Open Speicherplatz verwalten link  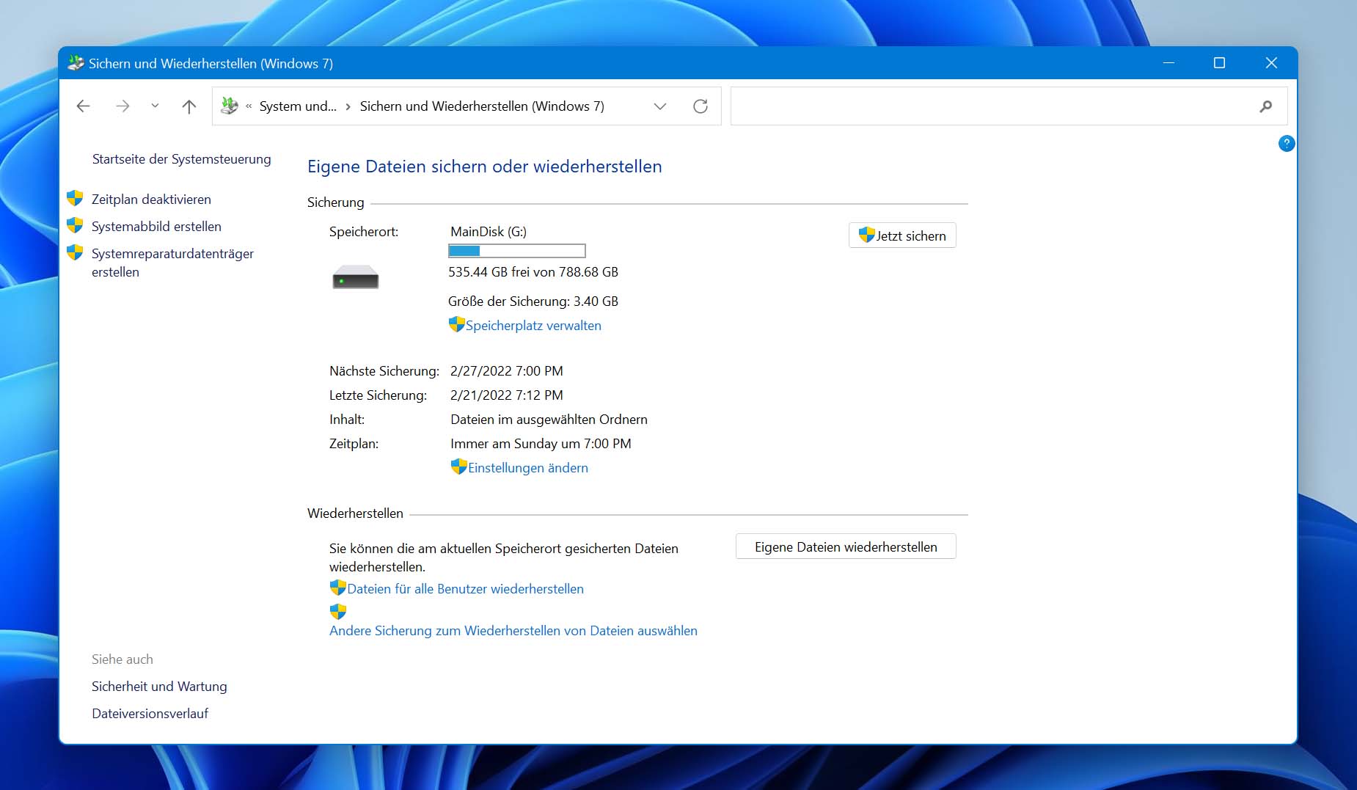click(533, 326)
